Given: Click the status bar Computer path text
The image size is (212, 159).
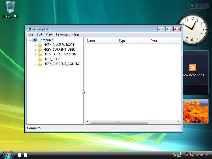Looking at the screenshot, I should point(34,128).
